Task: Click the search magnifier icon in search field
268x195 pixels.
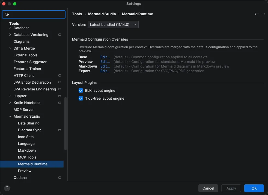Action: click(7, 14)
